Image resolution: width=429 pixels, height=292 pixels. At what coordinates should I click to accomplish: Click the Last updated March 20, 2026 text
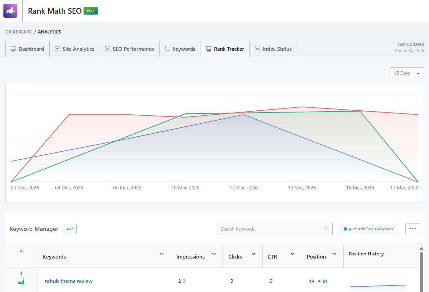[x=409, y=47]
